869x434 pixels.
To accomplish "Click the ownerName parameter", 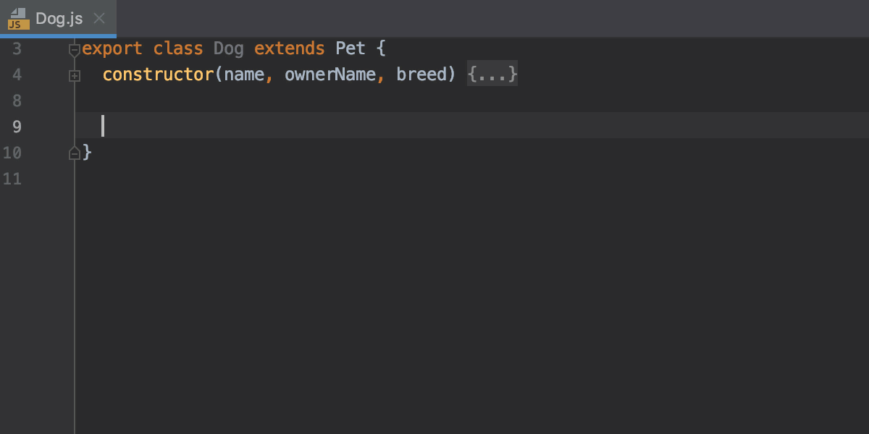I will pyautogui.click(x=329, y=74).
